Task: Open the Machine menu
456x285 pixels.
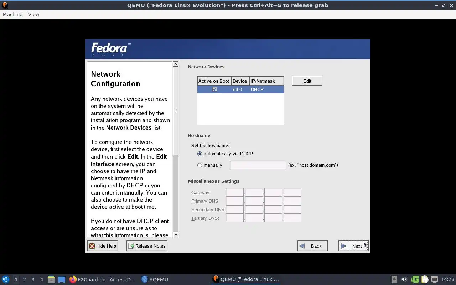Action: pyautogui.click(x=12, y=14)
